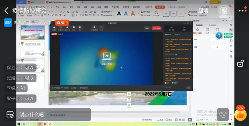Image resolution: width=249 pixels, height=126 pixels.
Task: Toggle bold formatting in the ribbon
Action: (x=35, y=15)
